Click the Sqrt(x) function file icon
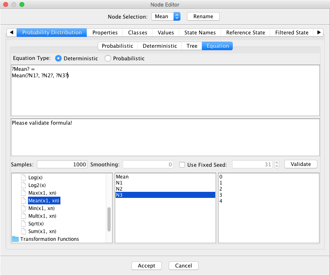330x276 pixels. point(24,223)
